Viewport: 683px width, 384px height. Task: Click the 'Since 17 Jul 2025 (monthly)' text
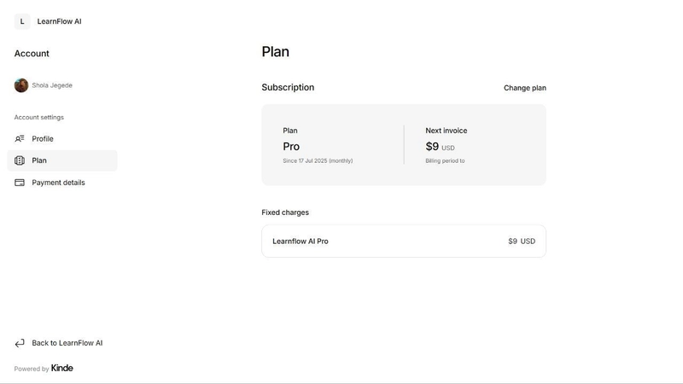pyautogui.click(x=318, y=160)
